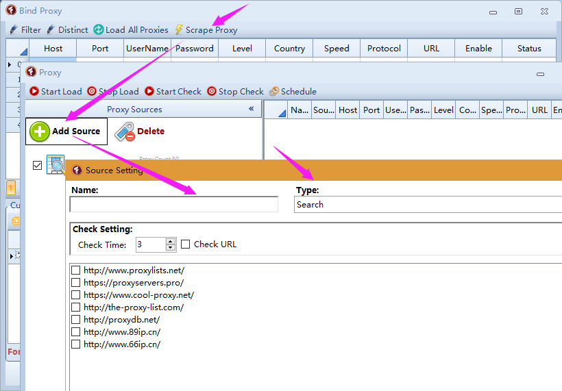Tick the https://www.cool-proxy.net/ checkbox
The width and height of the screenshot is (562, 391).
[x=76, y=295]
